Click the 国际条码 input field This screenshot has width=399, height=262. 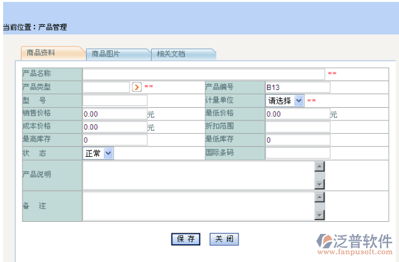(297, 153)
